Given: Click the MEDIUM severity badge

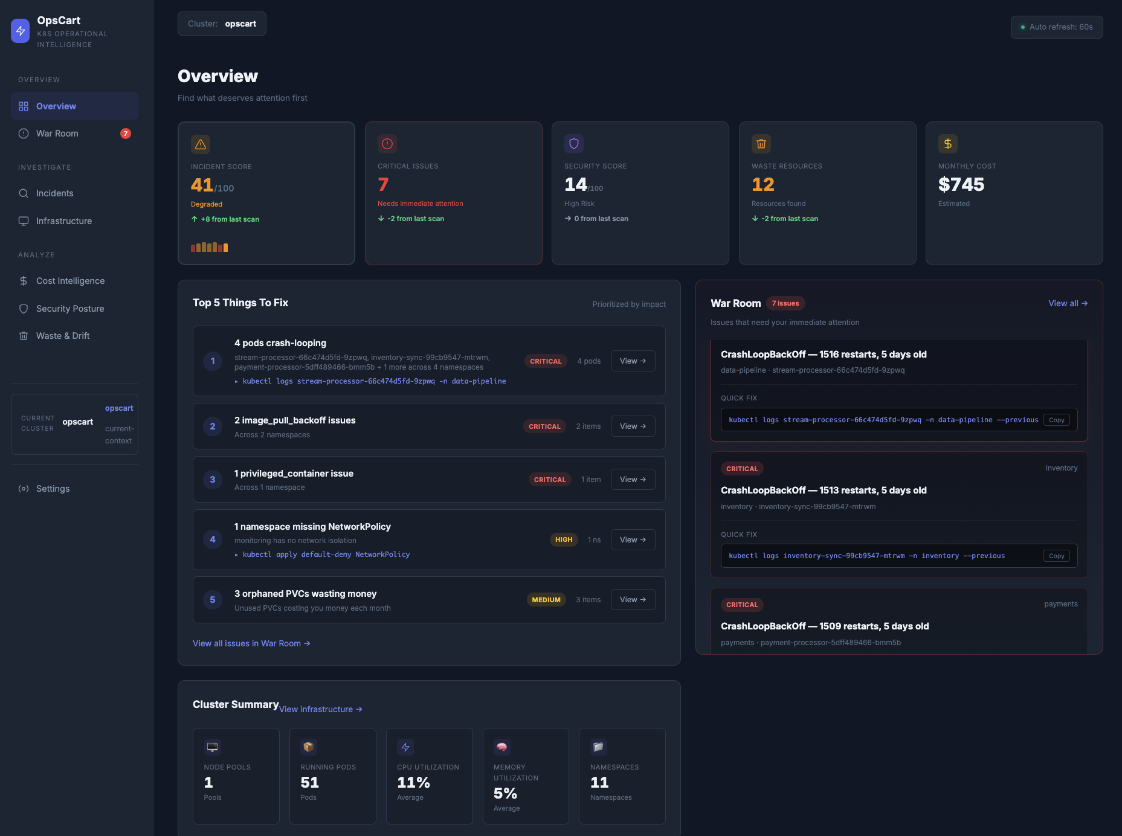Looking at the screenshot, I should pos(546,600).
